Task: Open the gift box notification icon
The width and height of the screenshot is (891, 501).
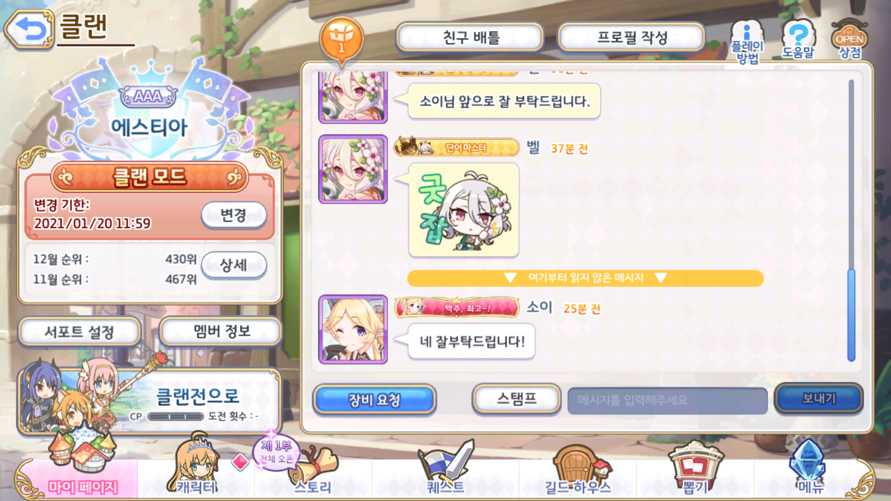Action: pyautogui.click(x=341, y=39)
